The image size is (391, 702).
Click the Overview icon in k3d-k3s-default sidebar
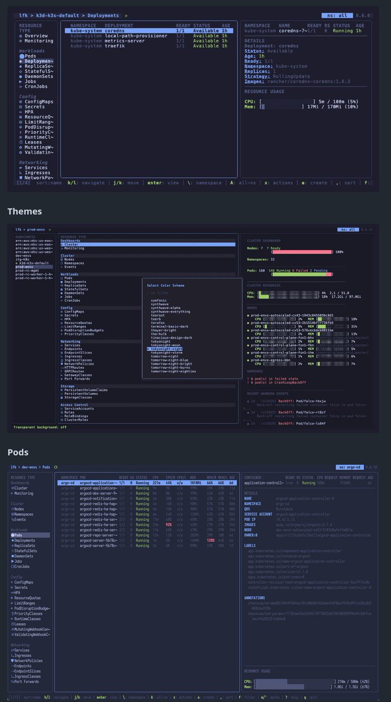20,36
